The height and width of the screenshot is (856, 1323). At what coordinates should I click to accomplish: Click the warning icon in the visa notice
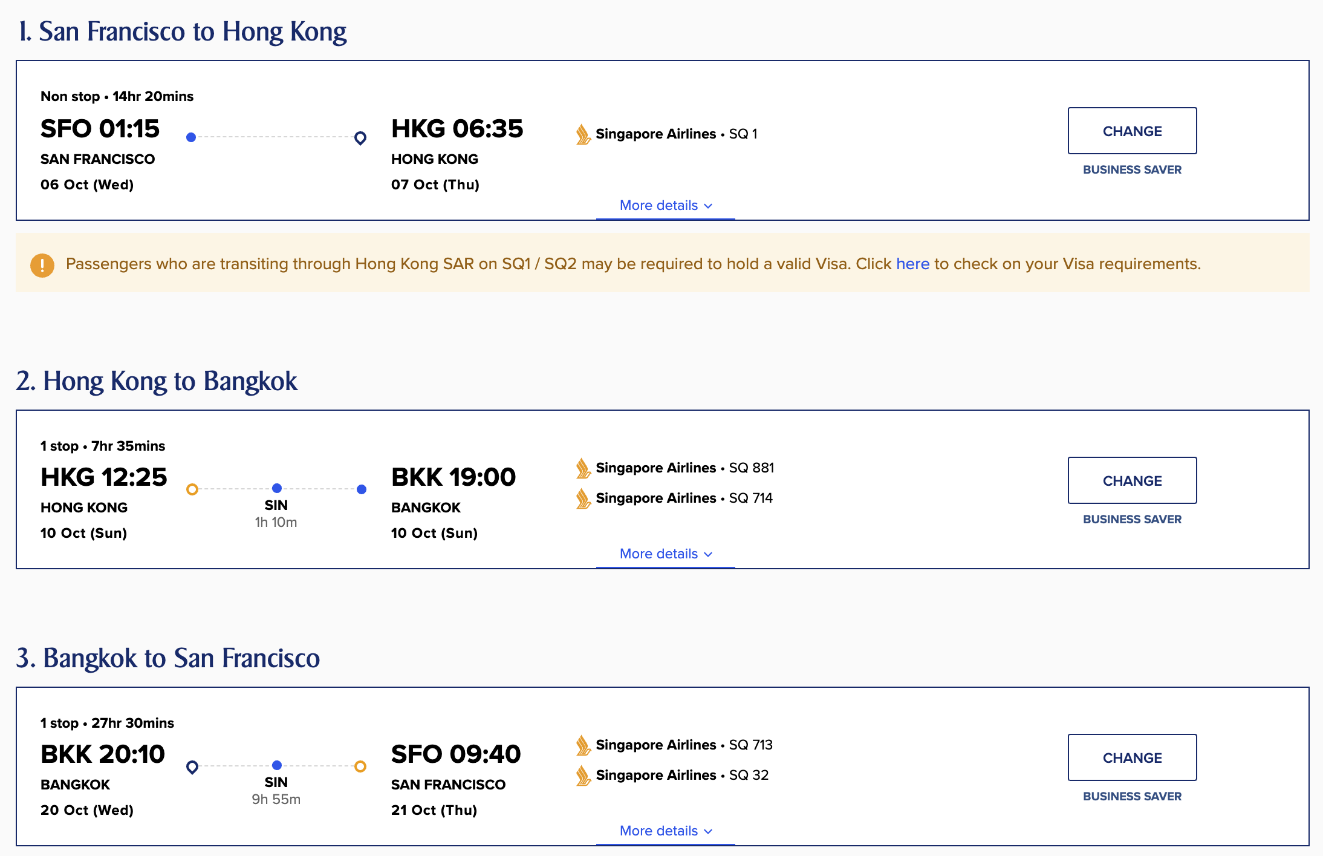pos(41,264)
